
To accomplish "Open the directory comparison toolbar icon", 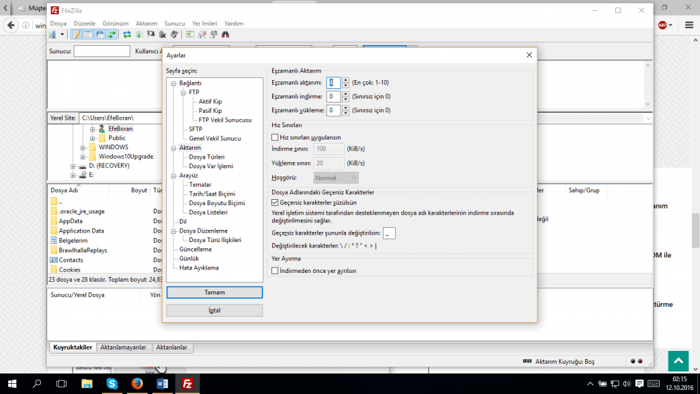I will pos(190,34).
